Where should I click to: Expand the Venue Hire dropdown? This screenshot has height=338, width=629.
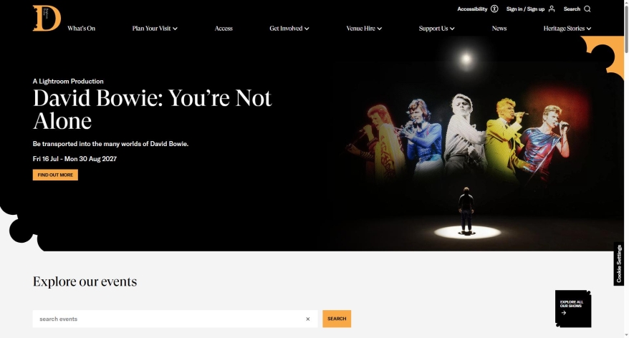[x=364, y=29]
